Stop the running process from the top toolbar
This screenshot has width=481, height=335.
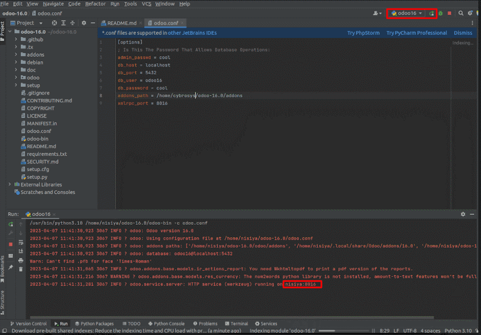(x=450, y=13)
